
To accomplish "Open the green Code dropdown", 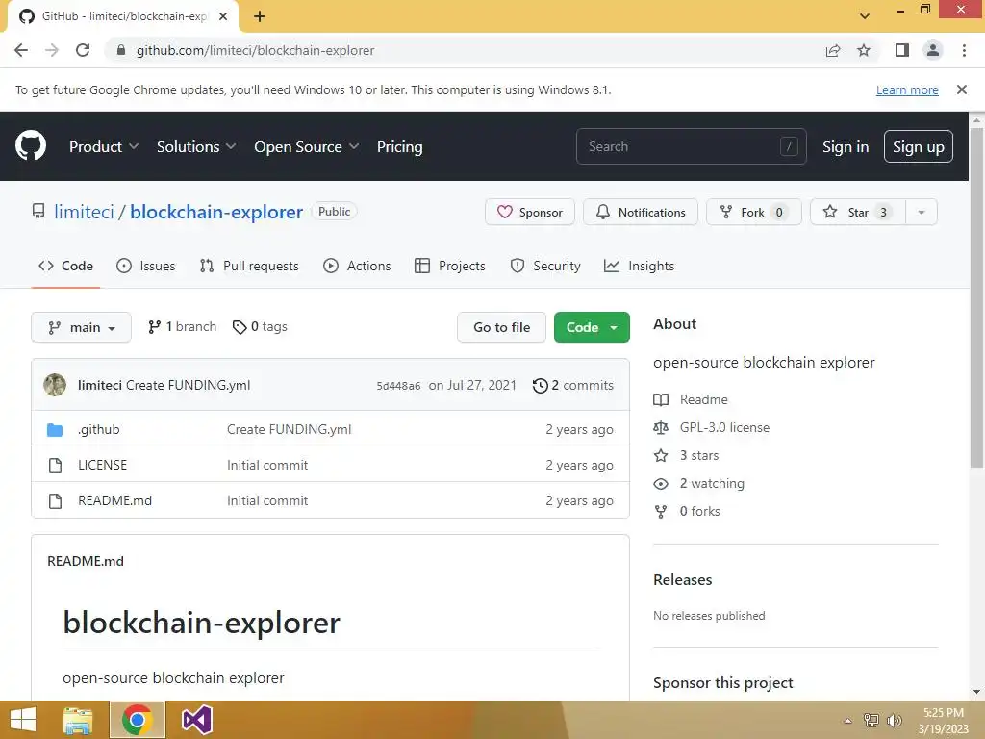I will [x=592, y=327].
